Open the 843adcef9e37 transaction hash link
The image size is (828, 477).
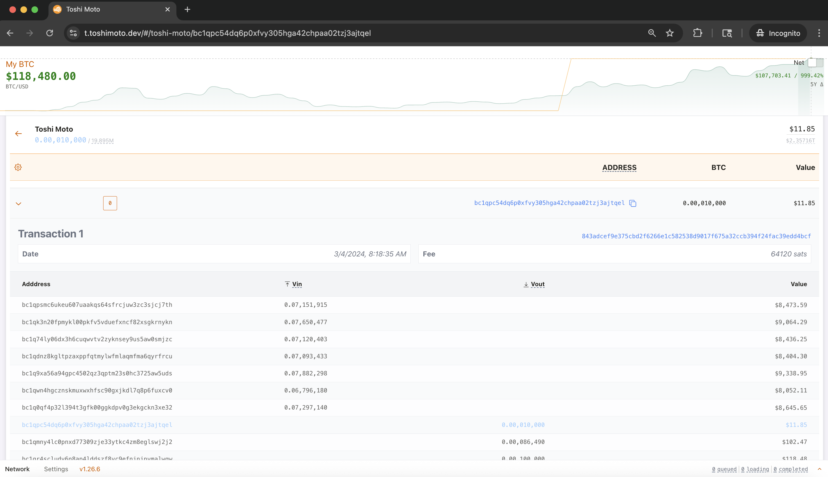point(696,236)
